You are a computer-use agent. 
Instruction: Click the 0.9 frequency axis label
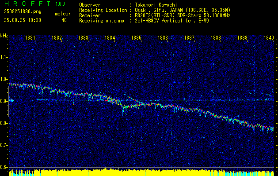pyautogui.click(x=4, y=101)
